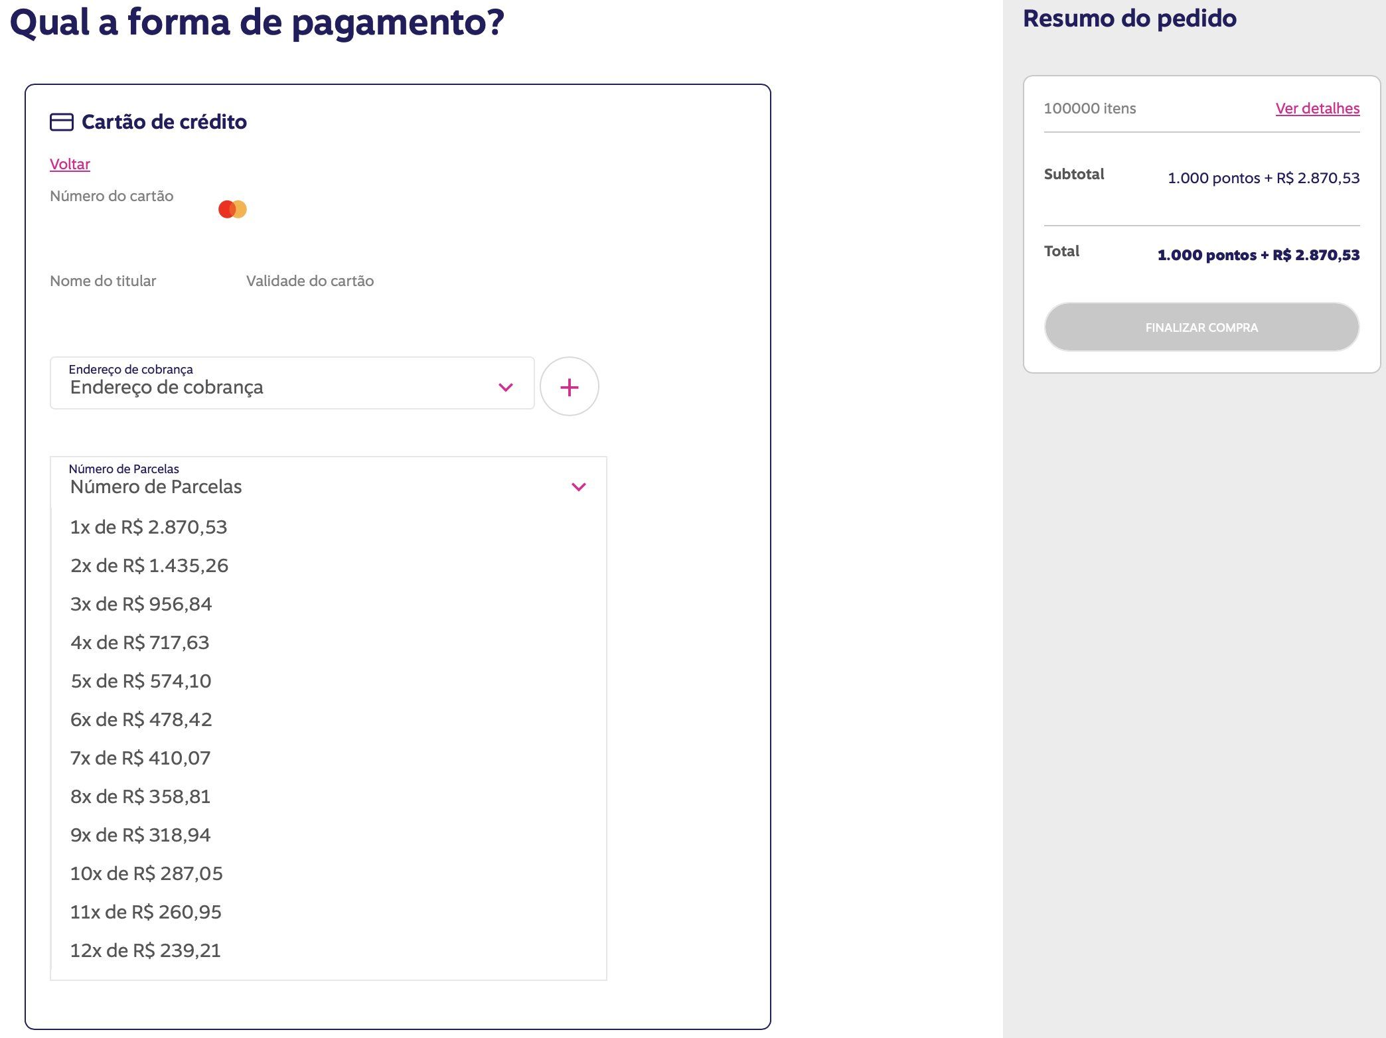Click the Cartão de crédito heading
The image size is (1386, 1038).
pyautogui.click(x=164, y=122)
